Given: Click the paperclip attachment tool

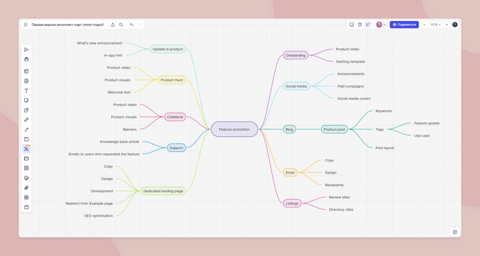Looking at the screenshot, I should tap(26, 188).
